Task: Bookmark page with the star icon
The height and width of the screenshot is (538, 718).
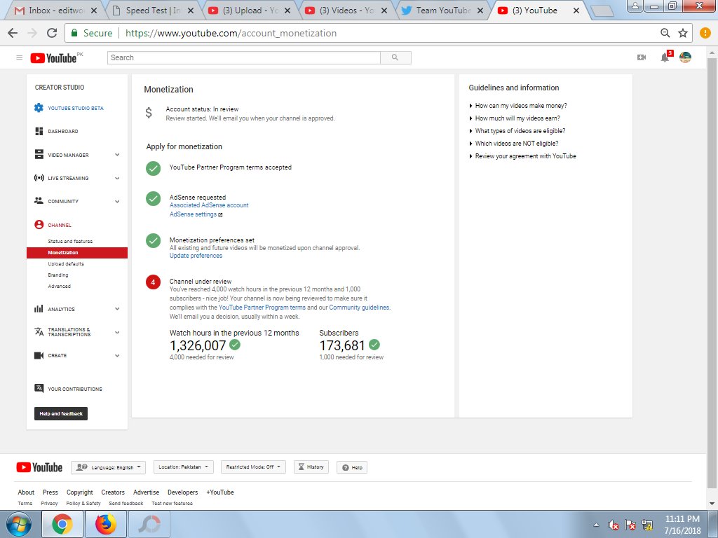Action: 683,33
